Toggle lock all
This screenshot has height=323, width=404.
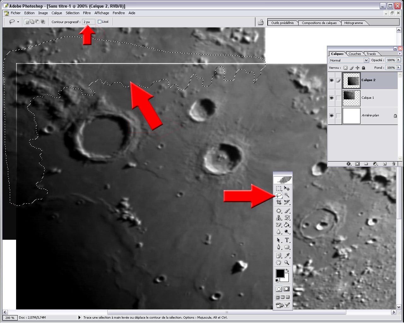(364, 68)
